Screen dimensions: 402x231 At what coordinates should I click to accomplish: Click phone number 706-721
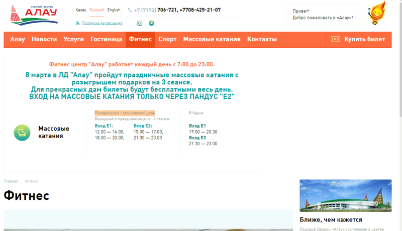pyautogui.click(x=167, y=10)
